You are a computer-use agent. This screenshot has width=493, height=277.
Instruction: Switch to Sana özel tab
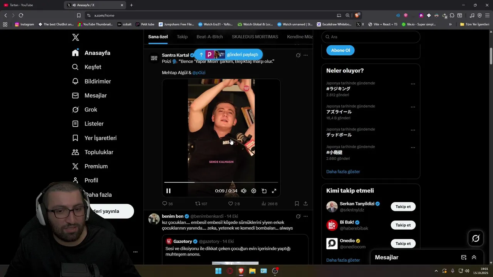pos(158,37)
